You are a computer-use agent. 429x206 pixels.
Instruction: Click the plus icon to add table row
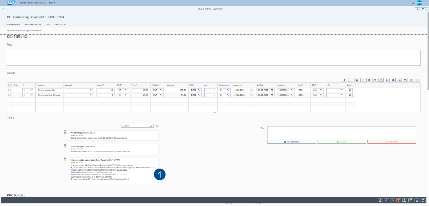point(344,80)
